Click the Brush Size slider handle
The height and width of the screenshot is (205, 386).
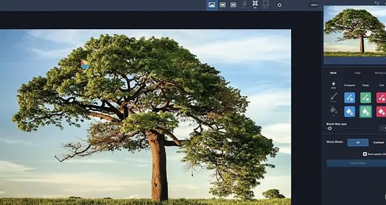point(330,128)
